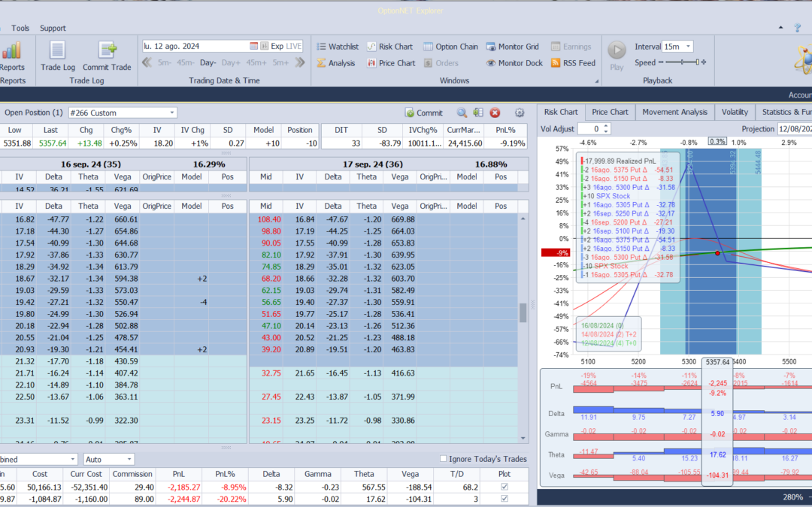This screenshot has height=507, width=812.
Task: Click the Day+ time step button
Action: coord(231,62)
